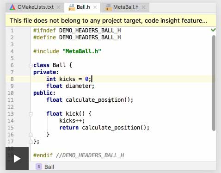The height and width of the screenshot is (173, 221).
Task: Click the #endif comment line
Action: point(79,155)
